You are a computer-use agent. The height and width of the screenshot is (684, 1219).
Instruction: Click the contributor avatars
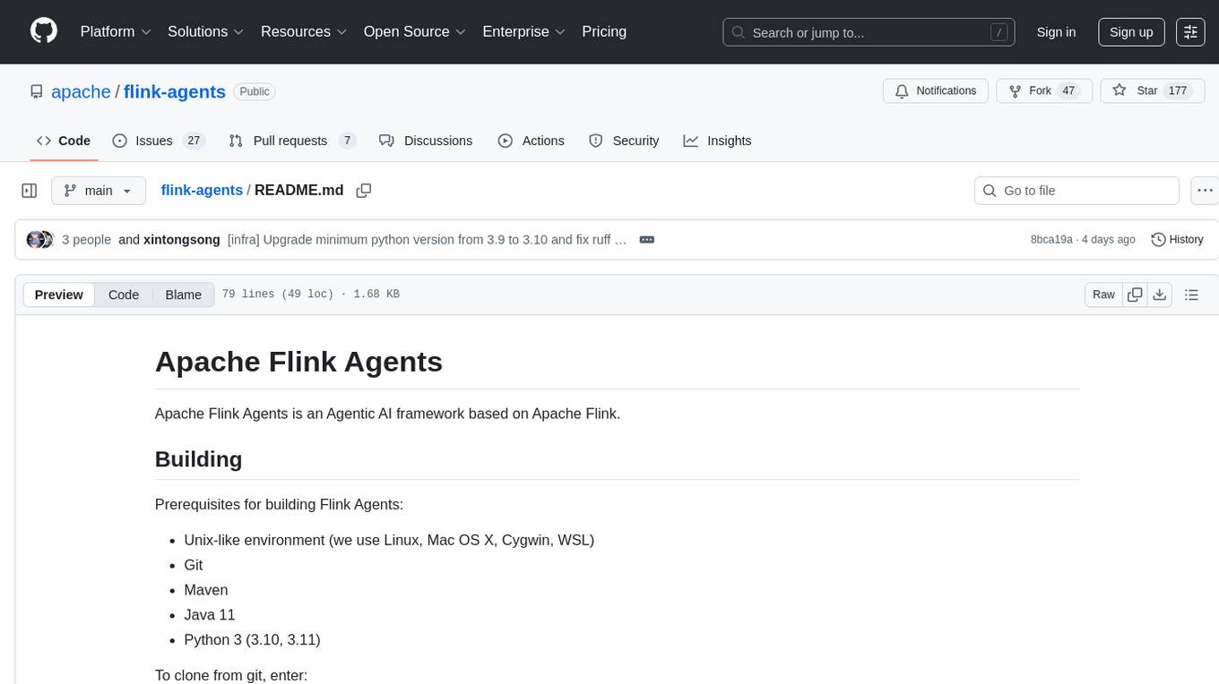pyautogui.click(x=40, y=240)
